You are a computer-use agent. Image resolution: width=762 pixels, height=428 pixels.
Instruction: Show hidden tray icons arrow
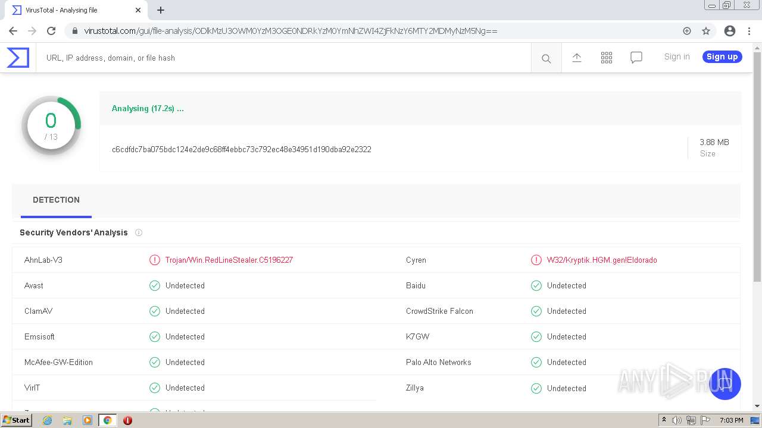(x=664, y=420)
